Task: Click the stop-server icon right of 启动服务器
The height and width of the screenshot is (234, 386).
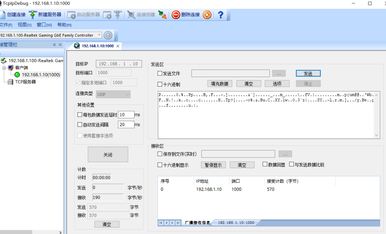Action: click(107, 15)
